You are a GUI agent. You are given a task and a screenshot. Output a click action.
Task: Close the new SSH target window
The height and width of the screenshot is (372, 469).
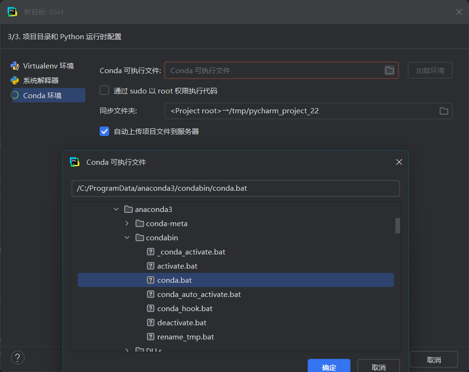coord(459,12)
